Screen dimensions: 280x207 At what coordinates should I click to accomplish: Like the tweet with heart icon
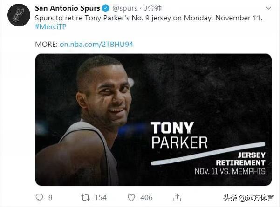[131, 197]
